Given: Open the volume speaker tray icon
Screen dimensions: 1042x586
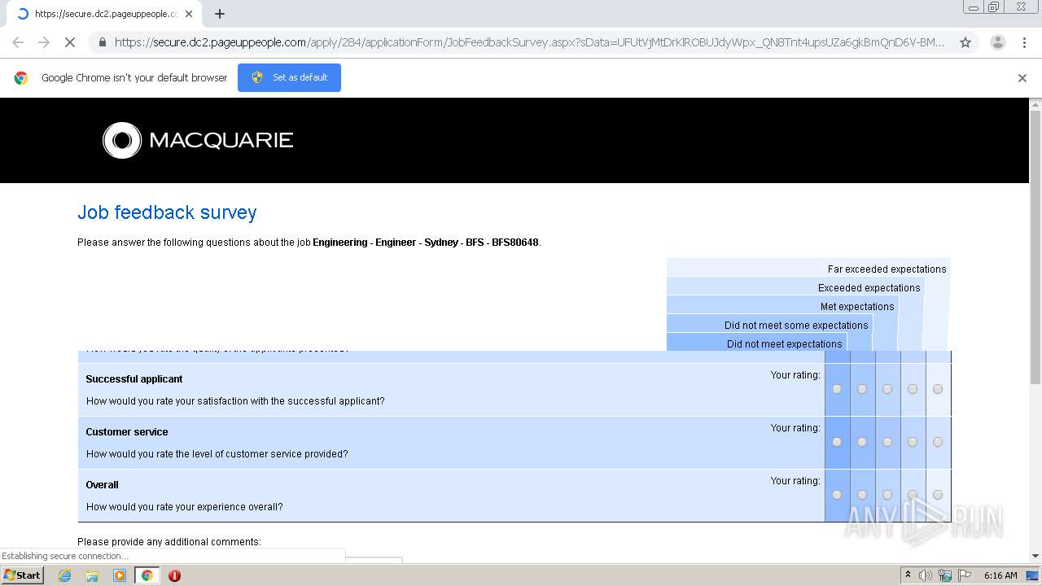Looking at the screenshot, I should point(926,575).
